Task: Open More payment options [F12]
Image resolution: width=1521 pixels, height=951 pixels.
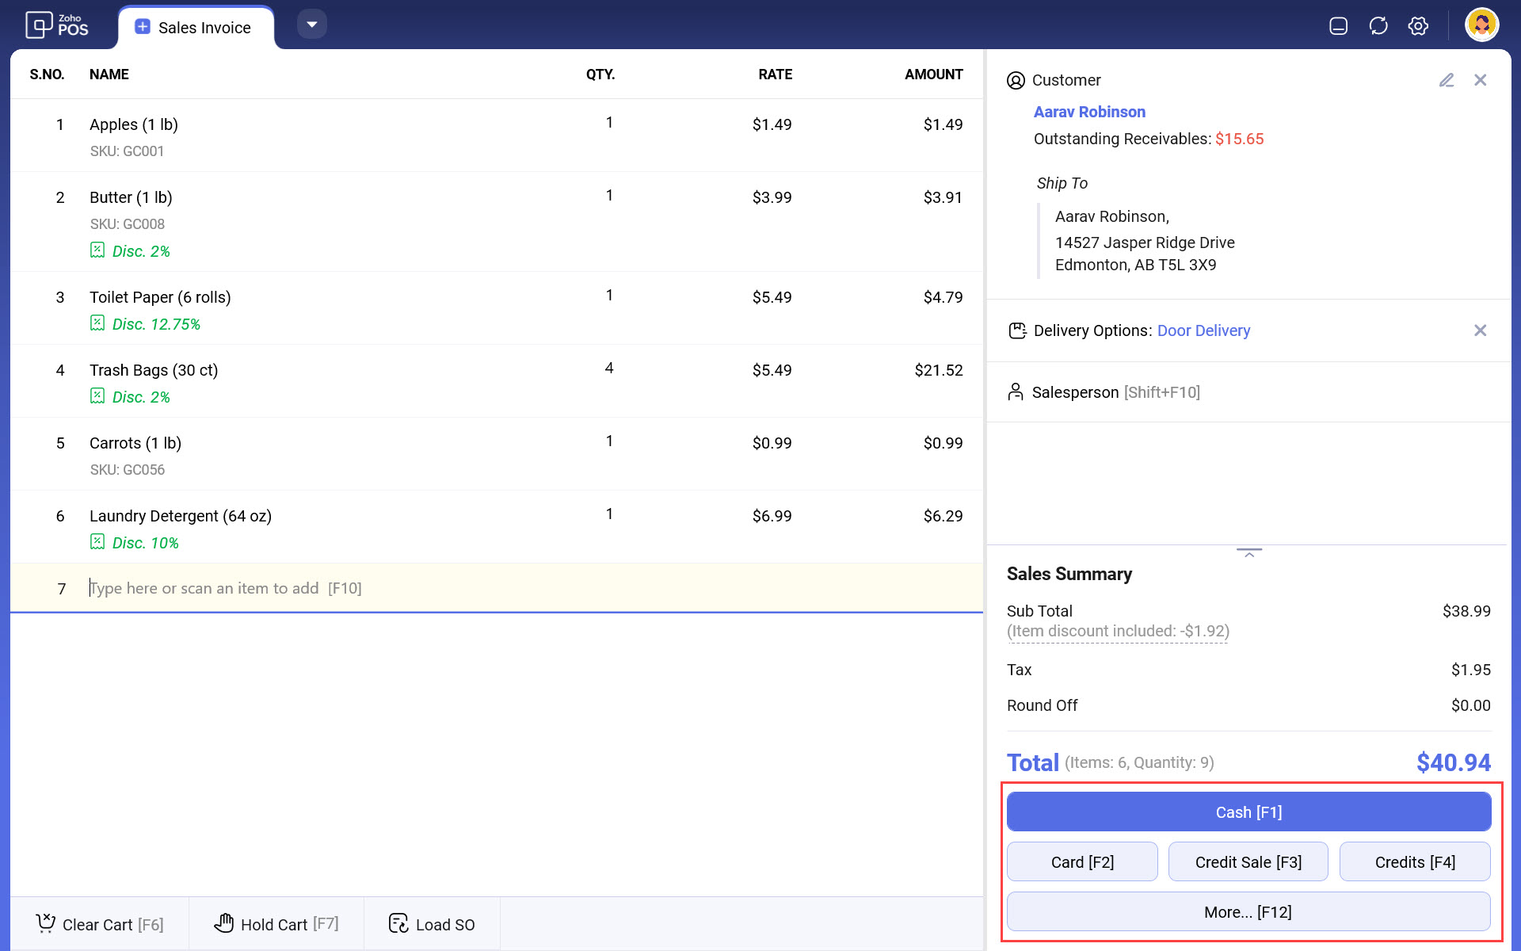Action: click(1248, 911)
